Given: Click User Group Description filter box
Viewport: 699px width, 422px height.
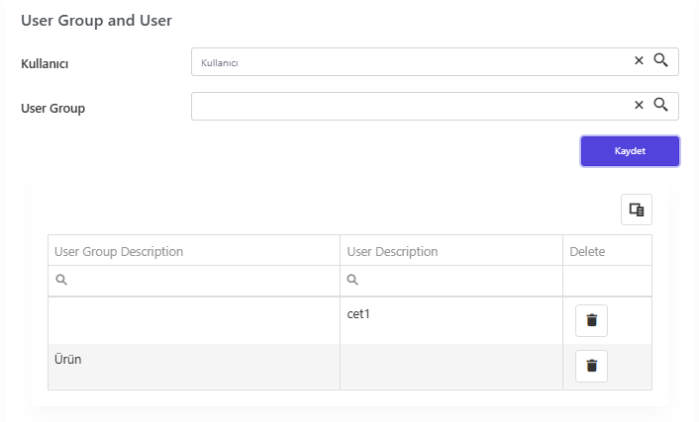Looking at the screenshot, I should coord(194,281).
